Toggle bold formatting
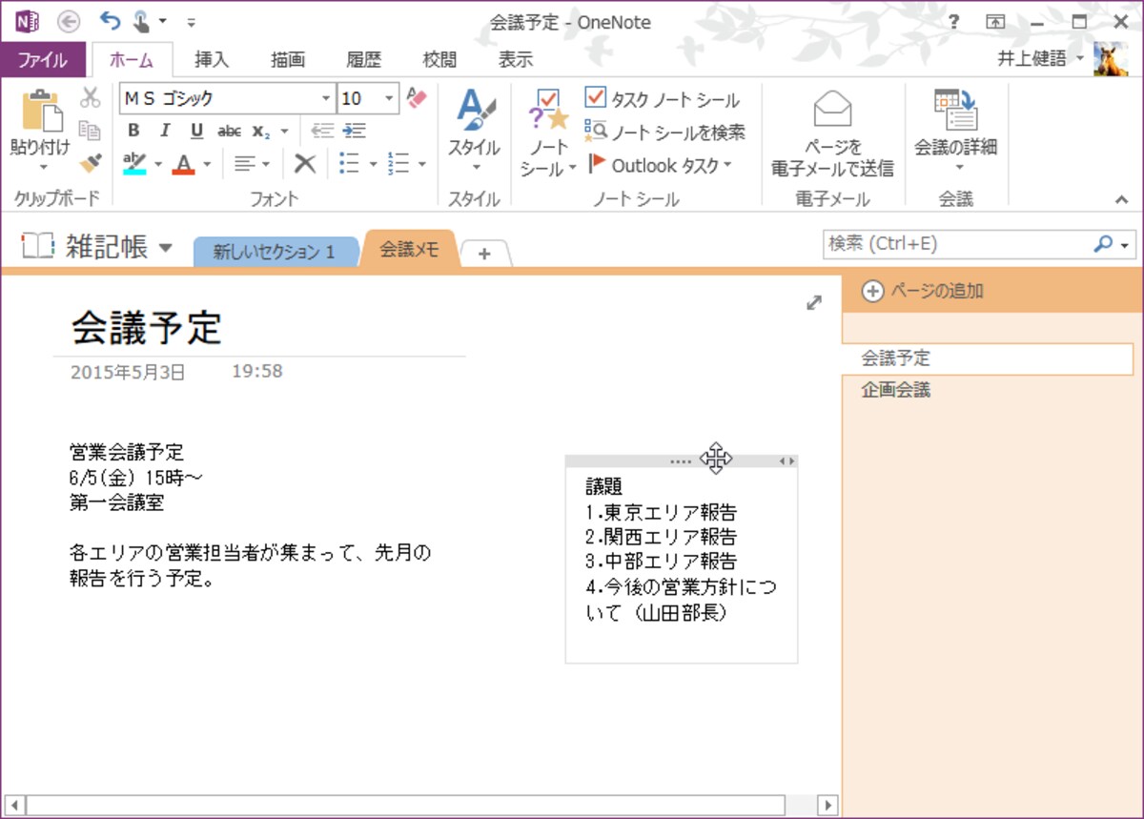1144x819 pixels. 133,131
